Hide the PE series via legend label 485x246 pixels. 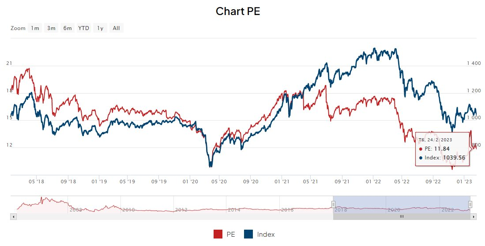230,235
